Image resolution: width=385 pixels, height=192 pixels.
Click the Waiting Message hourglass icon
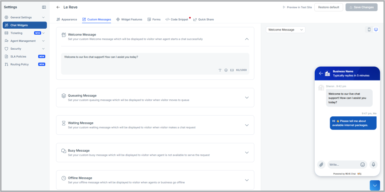click(64, 123)
